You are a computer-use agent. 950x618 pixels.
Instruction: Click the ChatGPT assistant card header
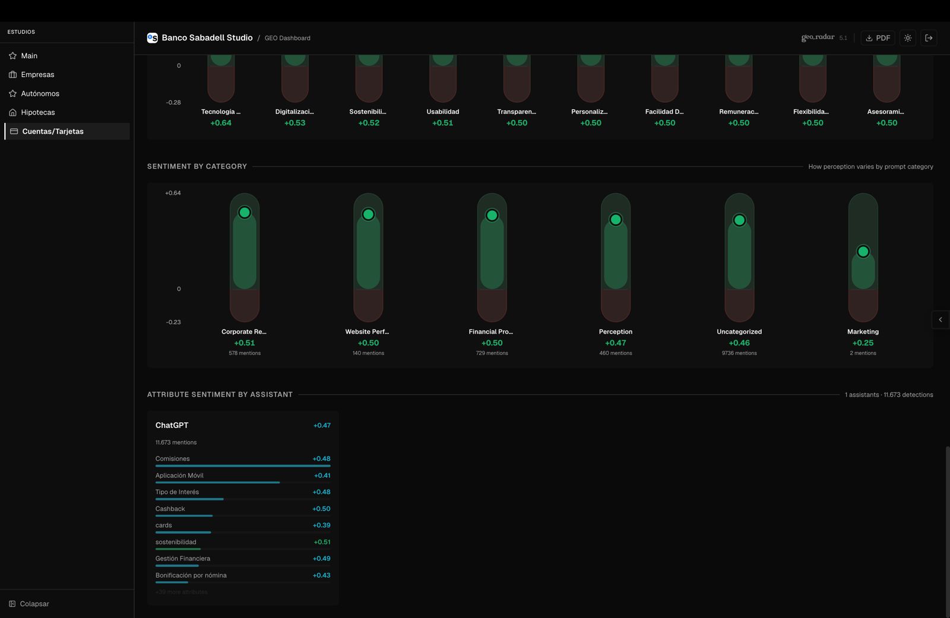coord(172,425)
